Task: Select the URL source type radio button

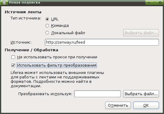Action: click(47, 19)
